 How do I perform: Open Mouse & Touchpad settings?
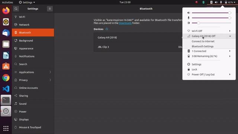click(x=33, y=127)
